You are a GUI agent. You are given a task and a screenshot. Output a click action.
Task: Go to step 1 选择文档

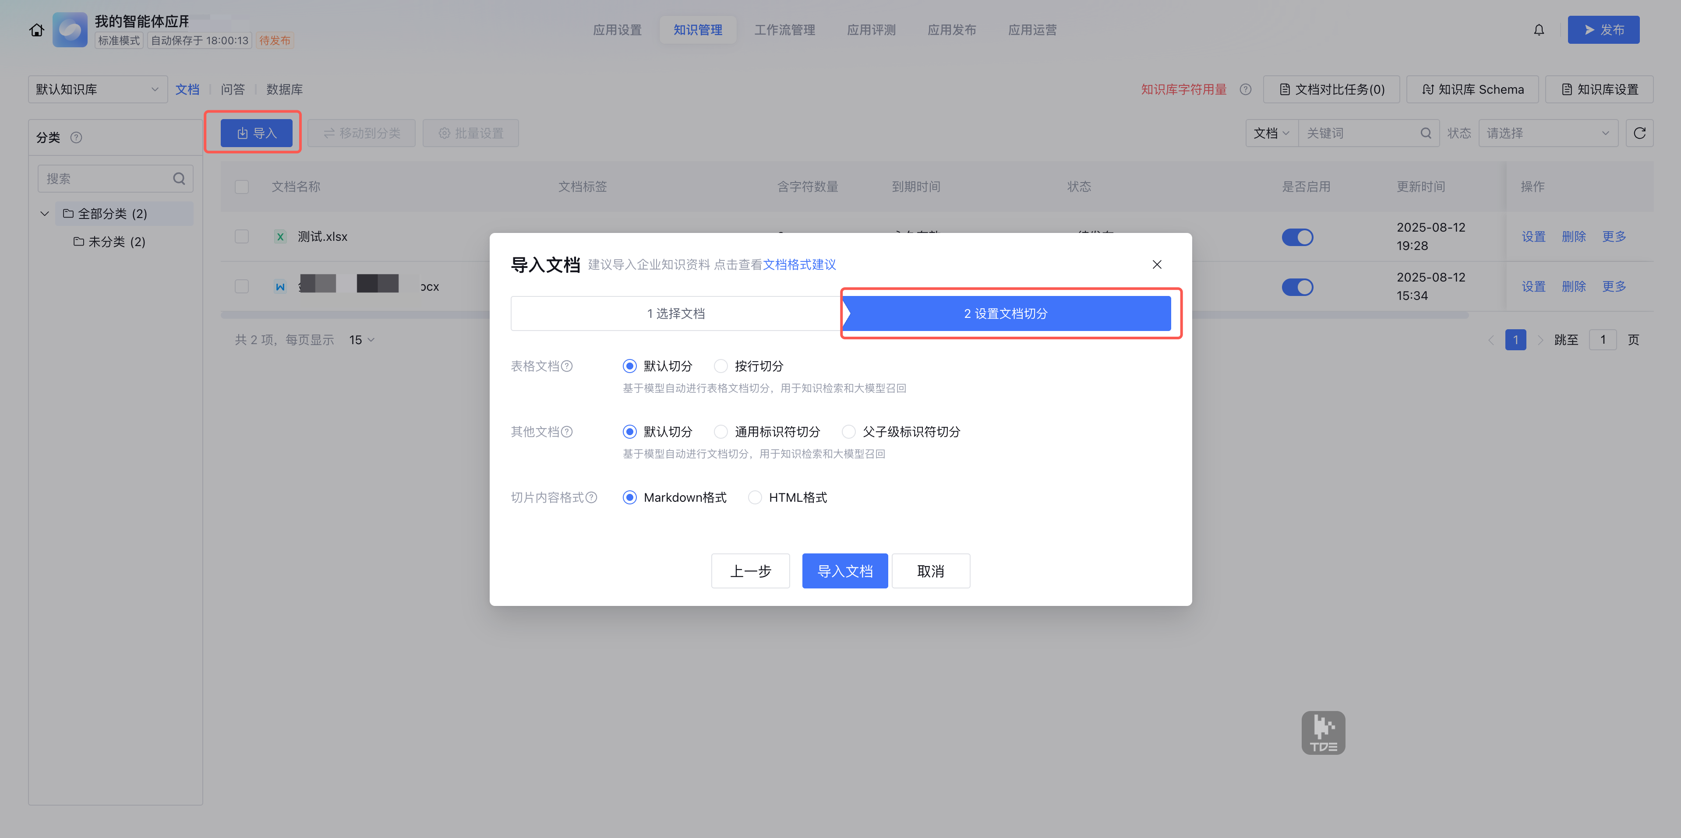point(675,313)
